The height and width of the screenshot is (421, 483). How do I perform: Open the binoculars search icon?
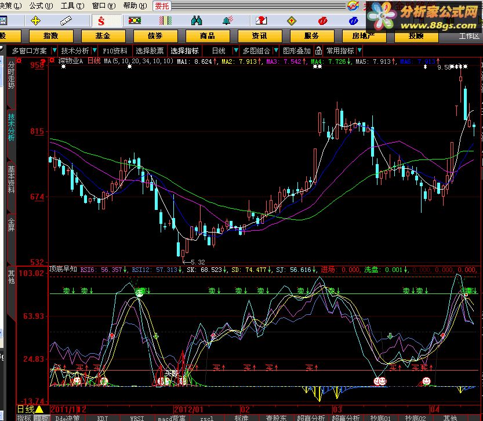click(x=197, y=21)
